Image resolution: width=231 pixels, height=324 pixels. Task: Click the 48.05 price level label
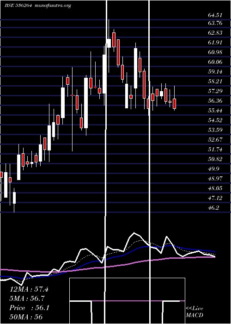[x=215, y=188]
